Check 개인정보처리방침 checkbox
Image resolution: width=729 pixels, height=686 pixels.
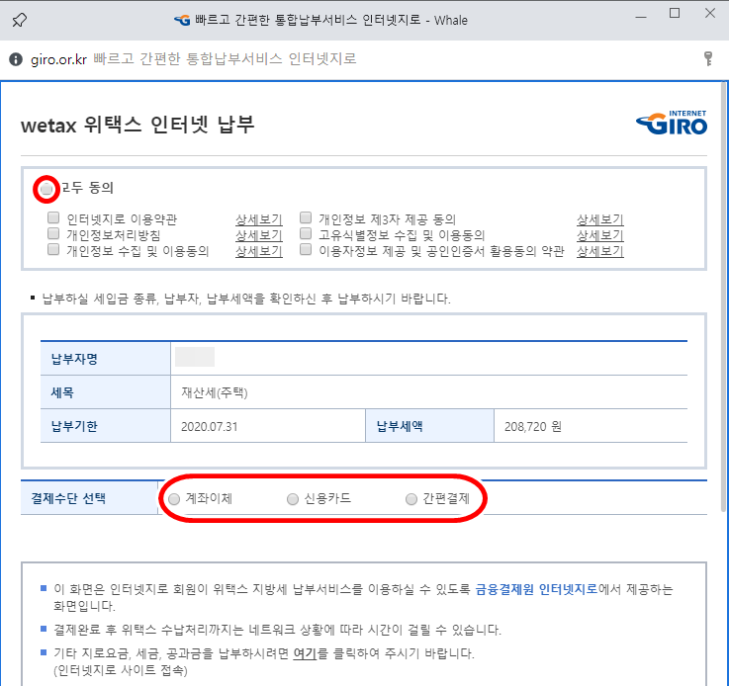coord(53,233)
